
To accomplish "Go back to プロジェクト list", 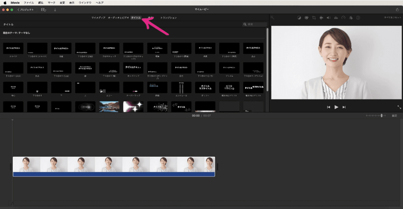I will (x=25, y=10).
